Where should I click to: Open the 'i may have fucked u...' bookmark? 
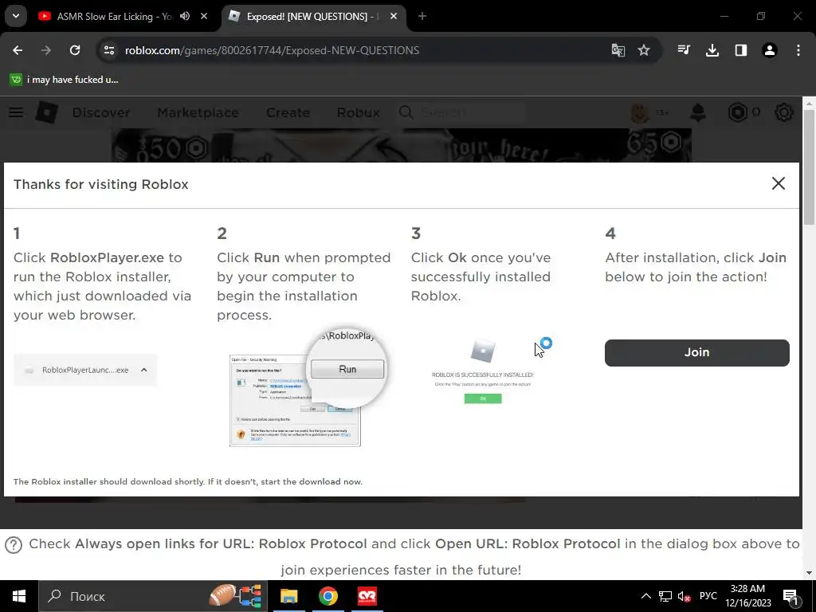(65, 80)
